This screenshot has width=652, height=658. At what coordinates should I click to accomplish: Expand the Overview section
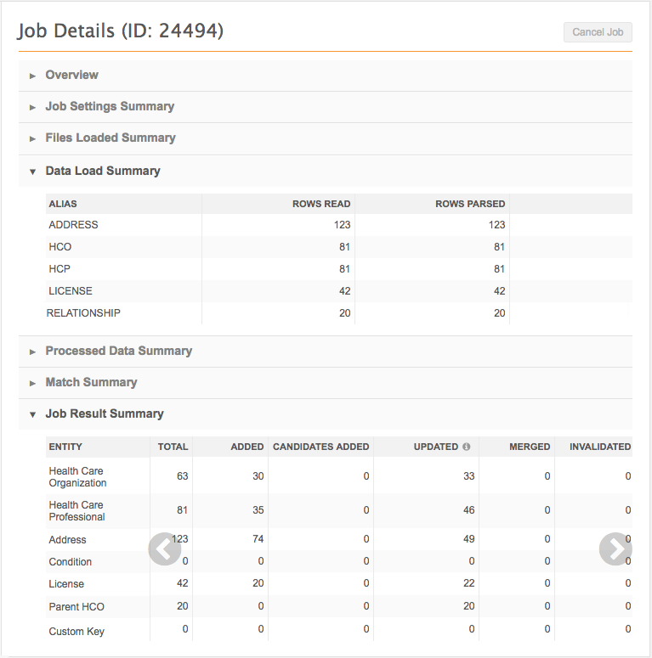point(71,76)
